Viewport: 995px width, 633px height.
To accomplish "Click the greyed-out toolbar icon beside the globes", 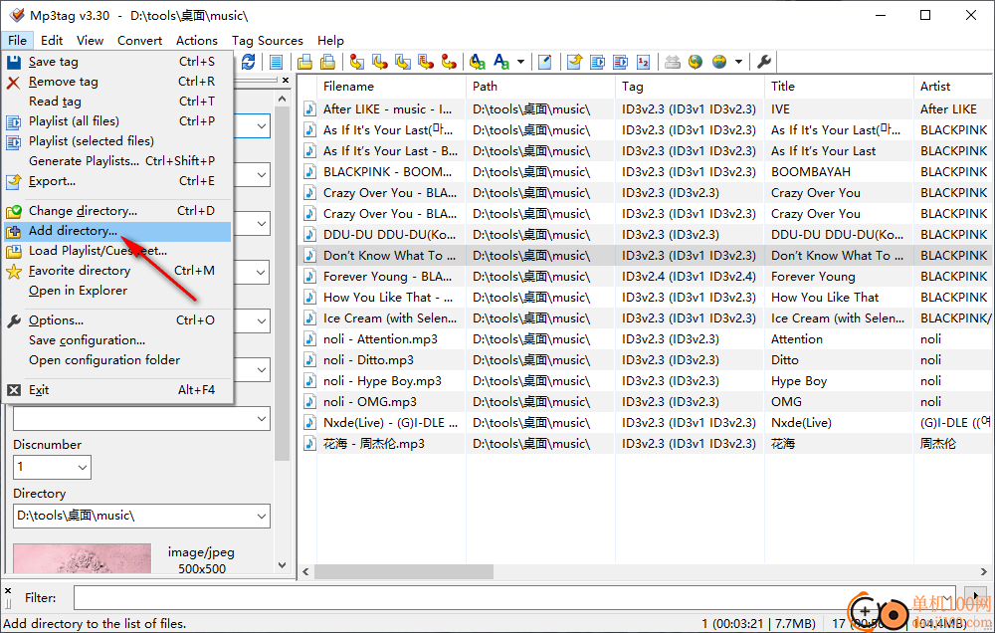I will (673, 62).
